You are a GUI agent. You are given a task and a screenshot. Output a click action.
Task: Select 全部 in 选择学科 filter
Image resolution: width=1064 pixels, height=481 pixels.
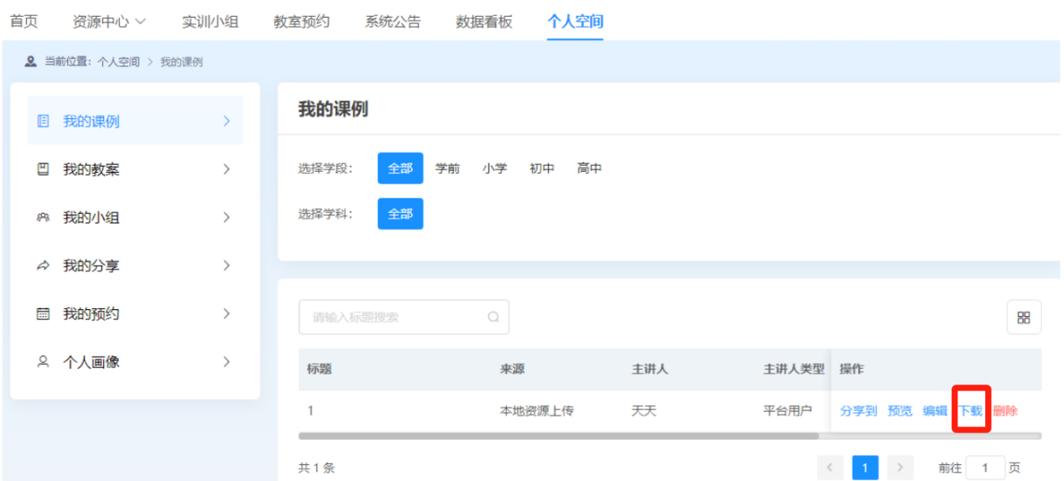400,214
